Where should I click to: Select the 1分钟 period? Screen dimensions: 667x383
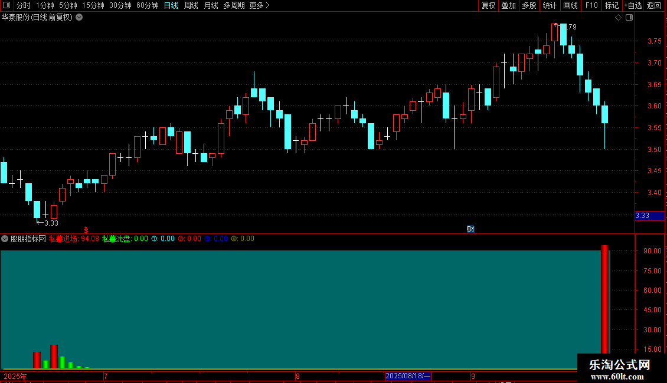click(45, 5)
